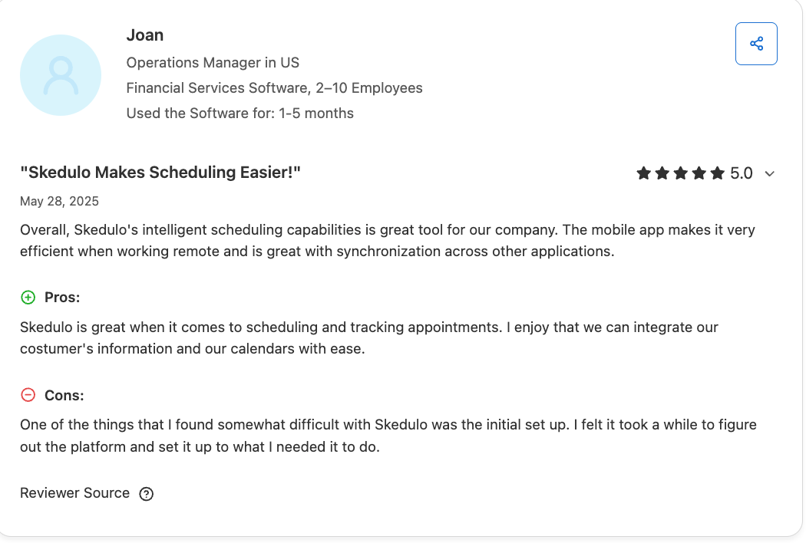The height and width of the screenshot is (543, 806).
Task: Open the Reviewer Source help icon
Action: click(147, 494)
